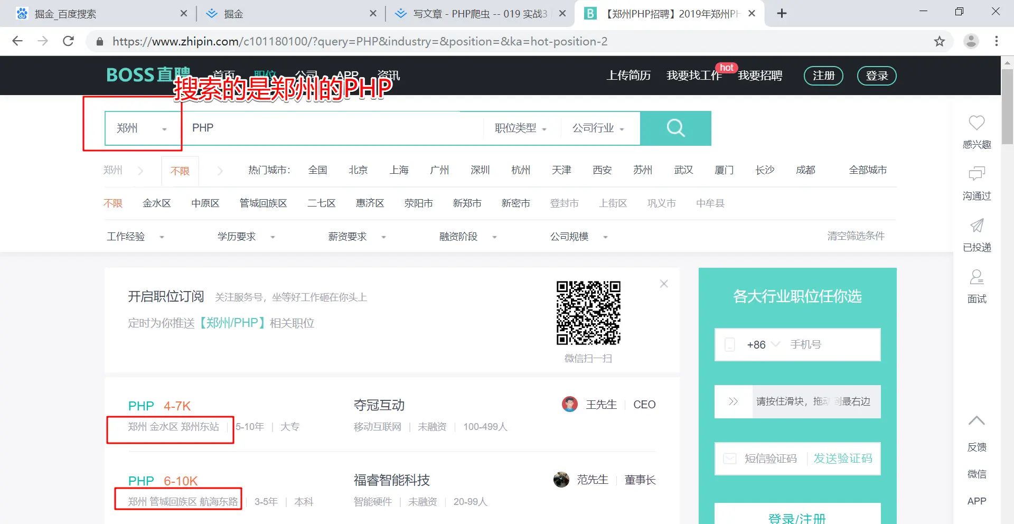Click 发送验证码 link
This screenshot has height=524, width=1014.
[x=843, y=458]
